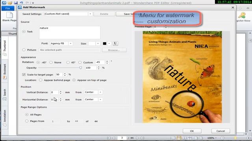Open the Vertical Distance from Center dropdown
This screenshot has height=141, width=252.
click(100, 92)
